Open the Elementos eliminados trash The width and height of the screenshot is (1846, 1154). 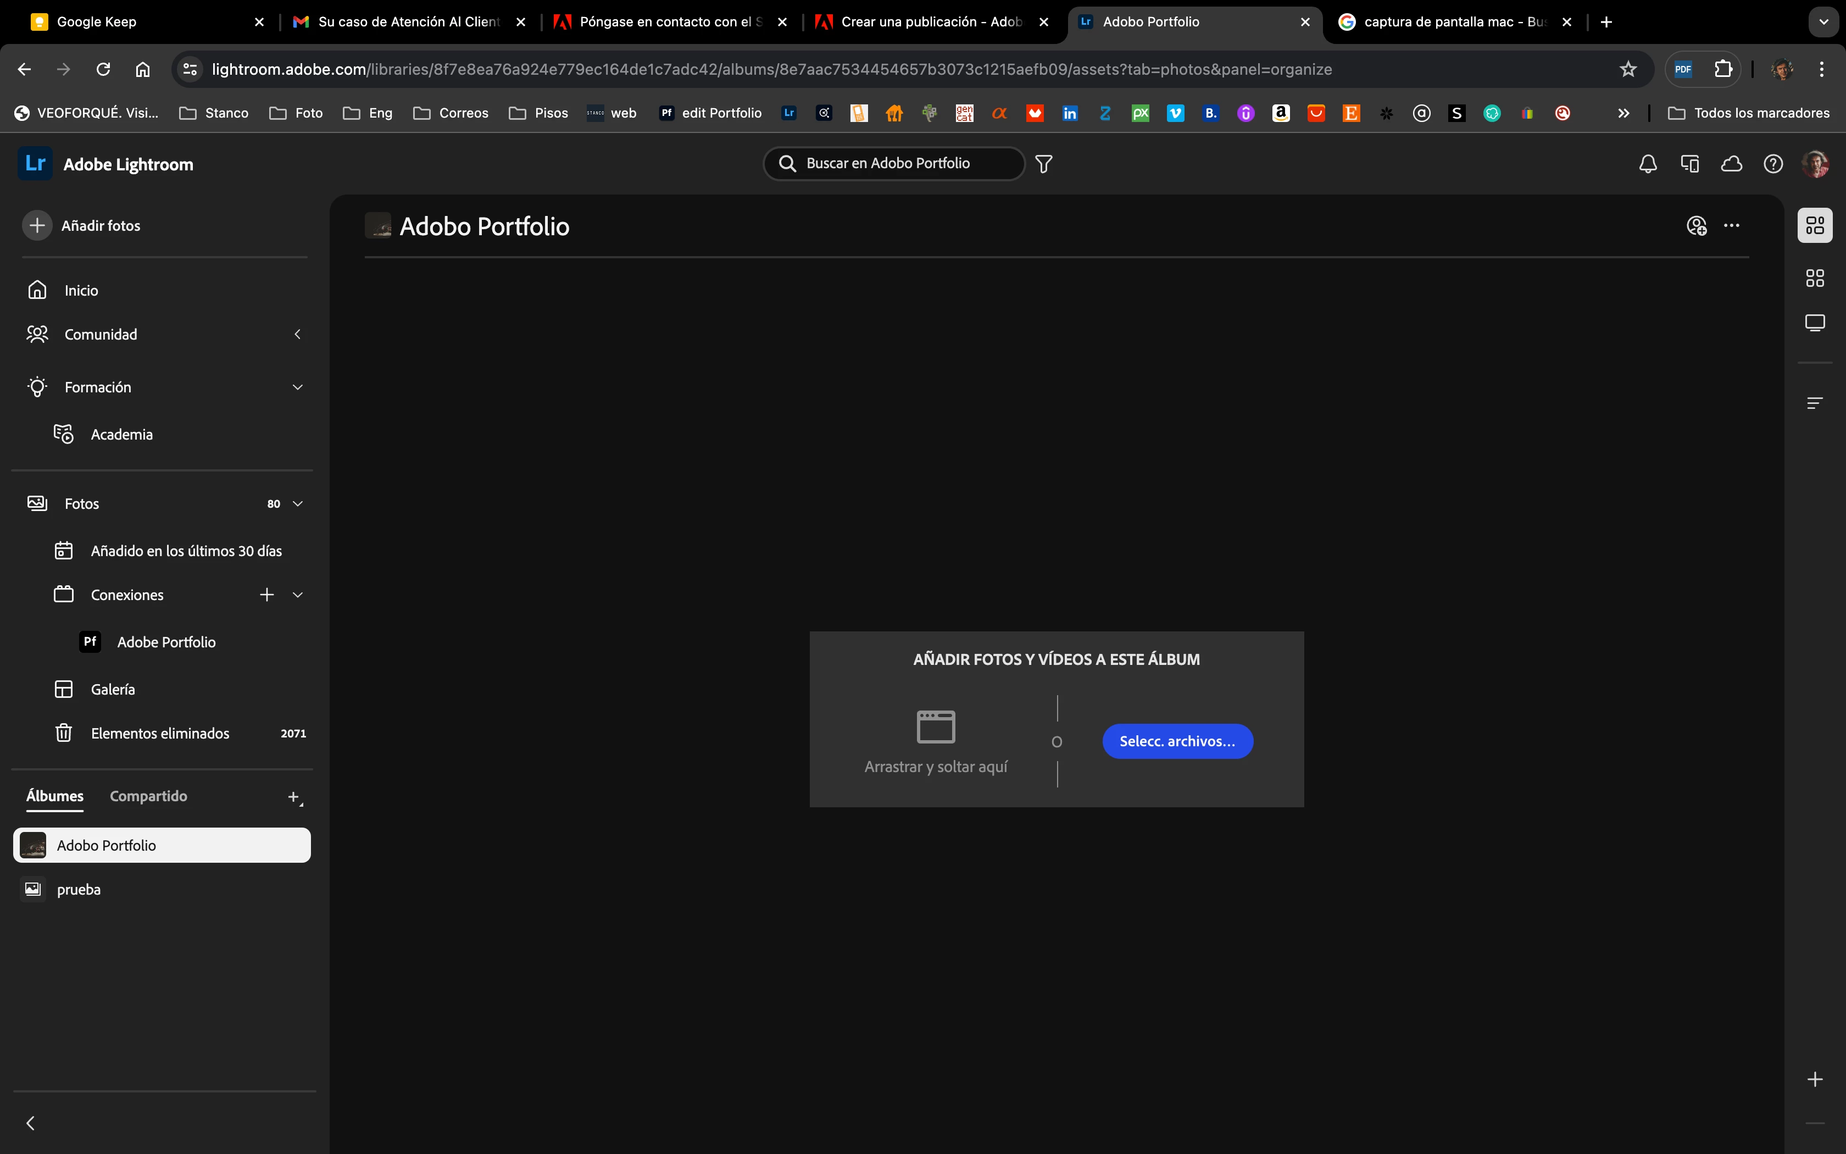click(x=159, y=734)
